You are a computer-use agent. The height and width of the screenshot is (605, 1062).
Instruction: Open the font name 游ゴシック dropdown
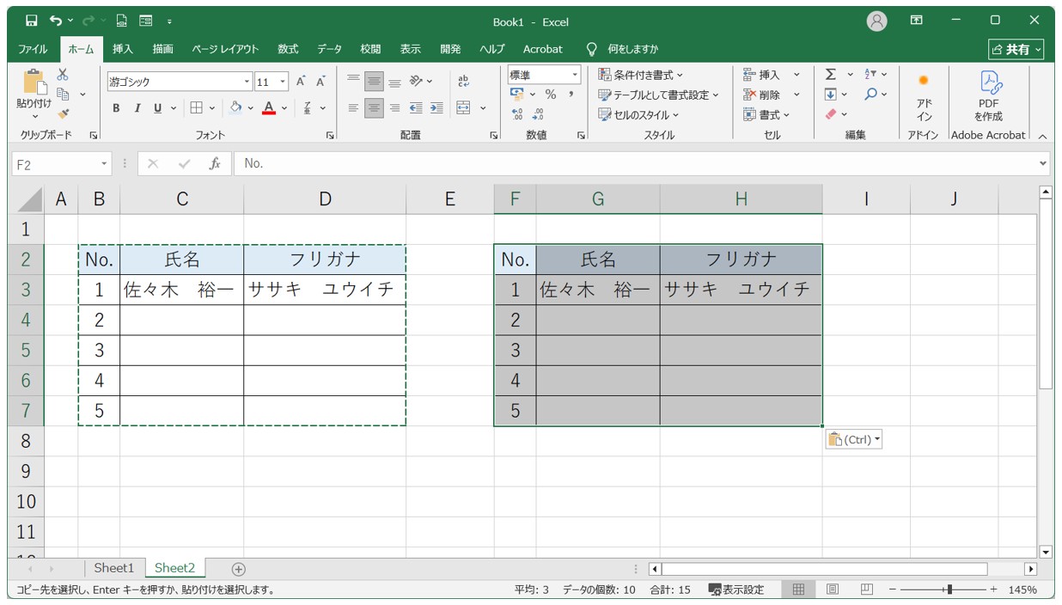247,82
